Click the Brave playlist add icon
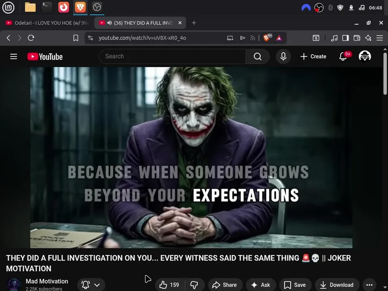Viewport: 388px width, 291px height. (242, 38)
